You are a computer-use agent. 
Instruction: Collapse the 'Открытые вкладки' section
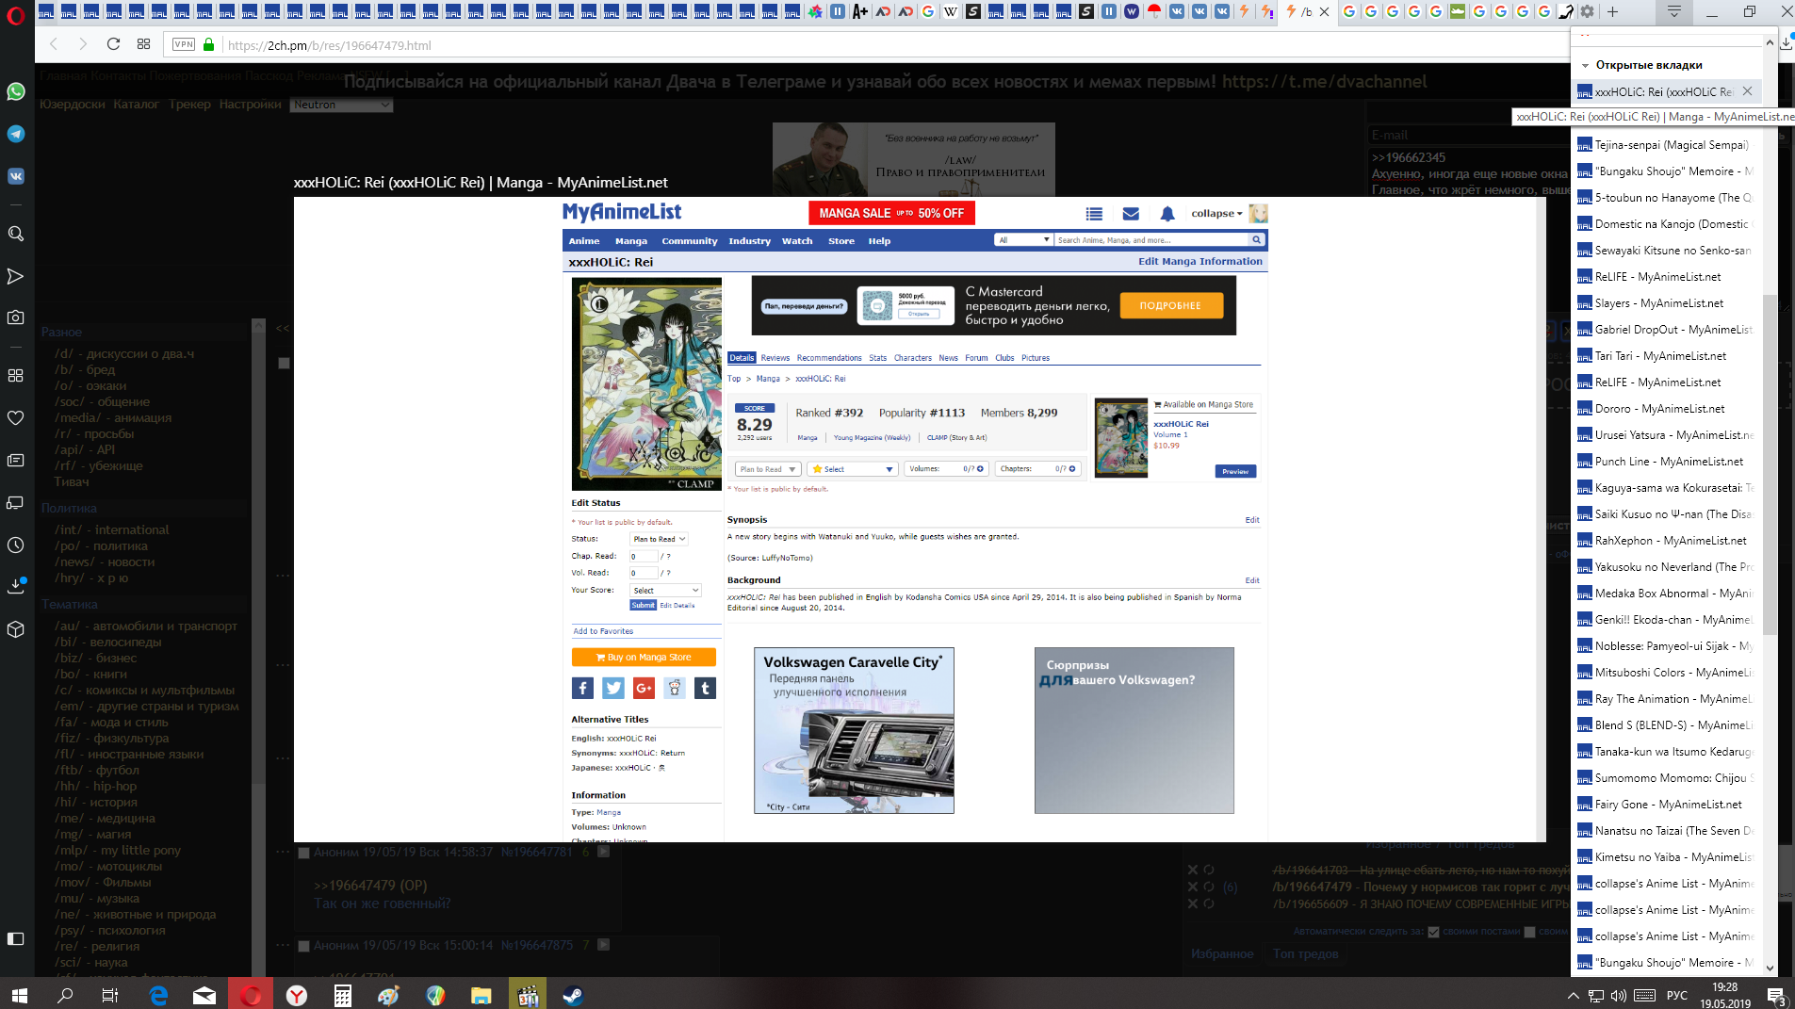[1586, 66]
